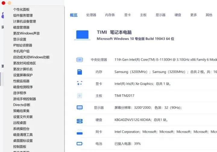Screen dimensions: 217x152
Task: Open the 处理器 tab
Action: click(91, 15)
